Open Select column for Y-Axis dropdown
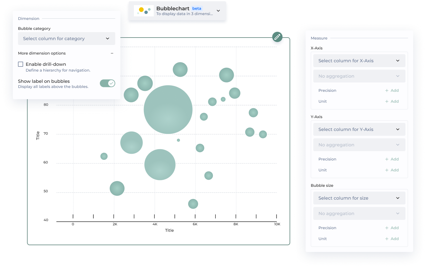The width and height of the screenshot is (426, 268). pos(359,129)
